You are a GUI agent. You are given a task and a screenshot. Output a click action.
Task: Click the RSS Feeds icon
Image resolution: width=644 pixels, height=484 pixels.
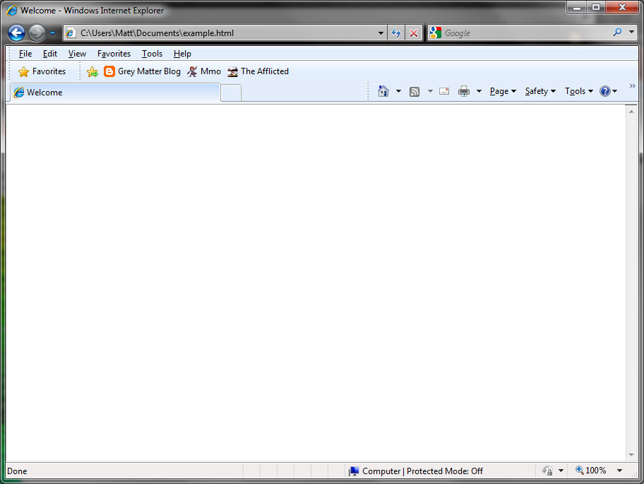[x=415, y=92]
